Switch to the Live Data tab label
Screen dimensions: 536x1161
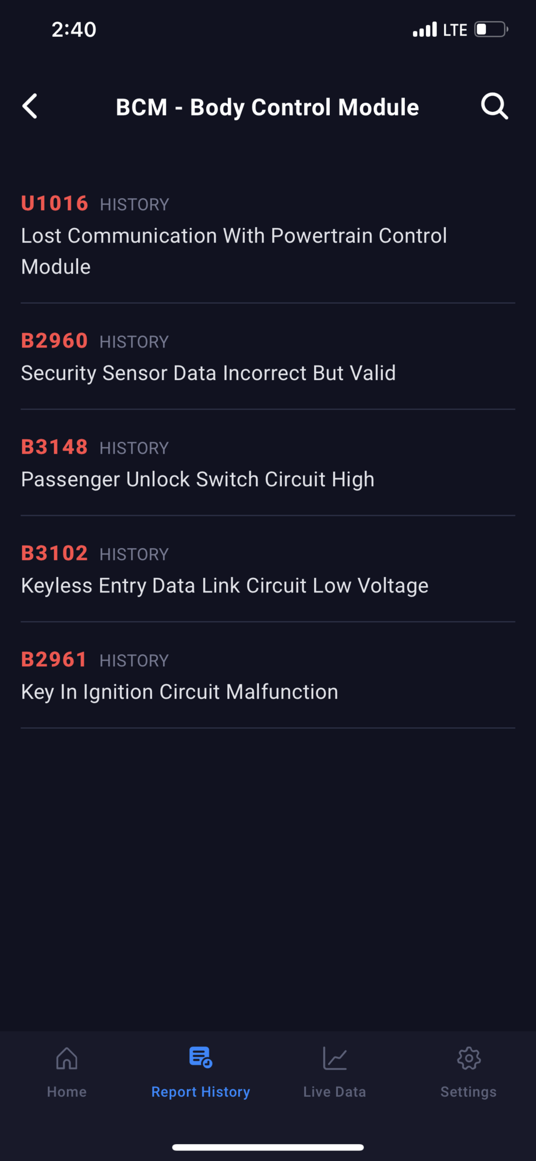point(334,1092)
